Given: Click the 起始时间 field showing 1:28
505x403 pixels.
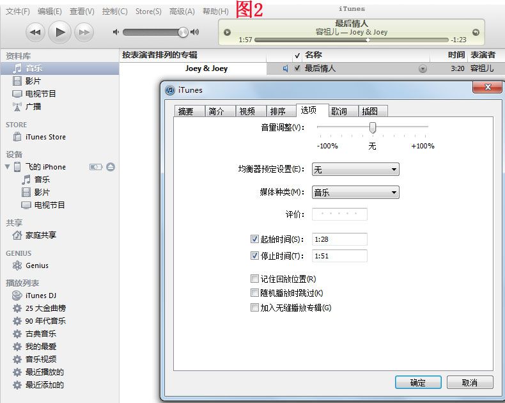Looking at the screenshot, I should (339, 239).
